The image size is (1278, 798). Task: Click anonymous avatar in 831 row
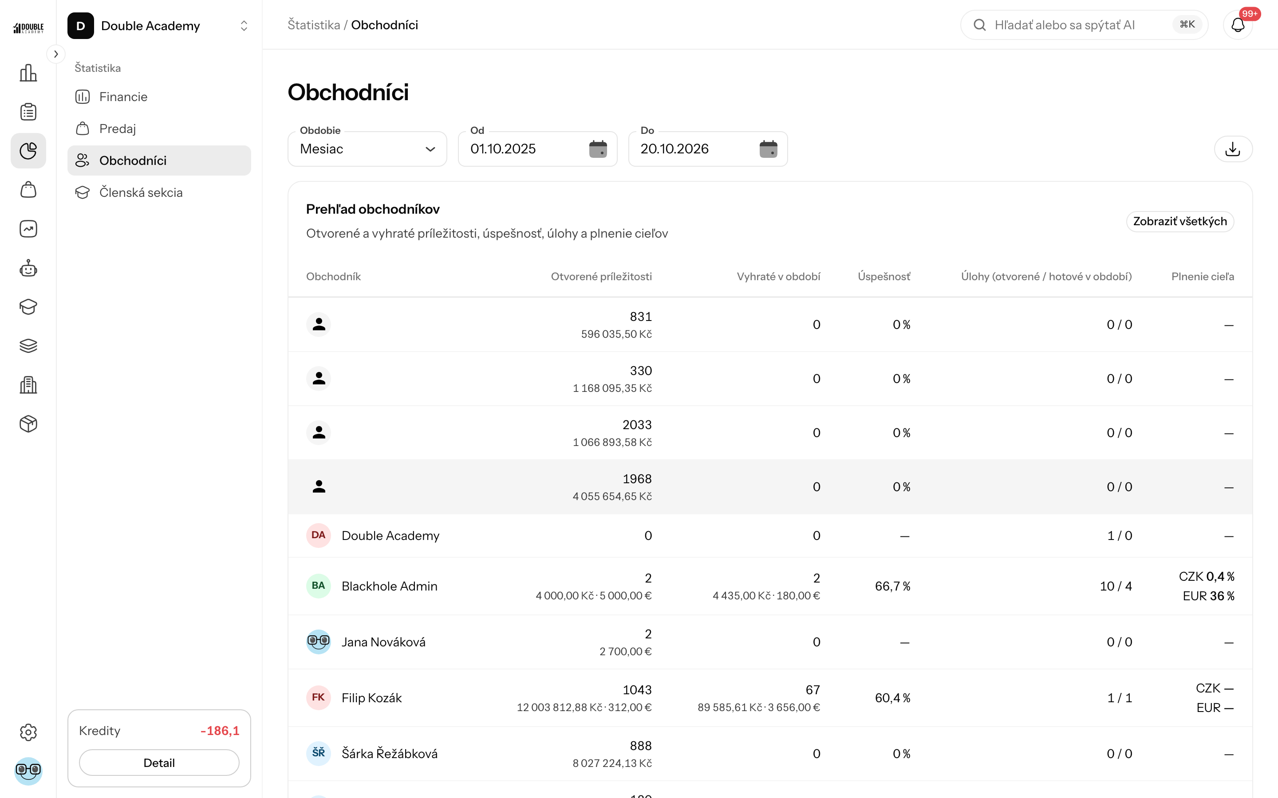[319, 325]
